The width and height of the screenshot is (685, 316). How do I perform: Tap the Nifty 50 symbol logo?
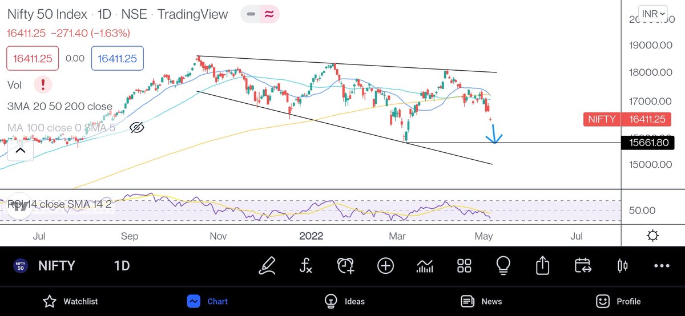pos(21,266)
